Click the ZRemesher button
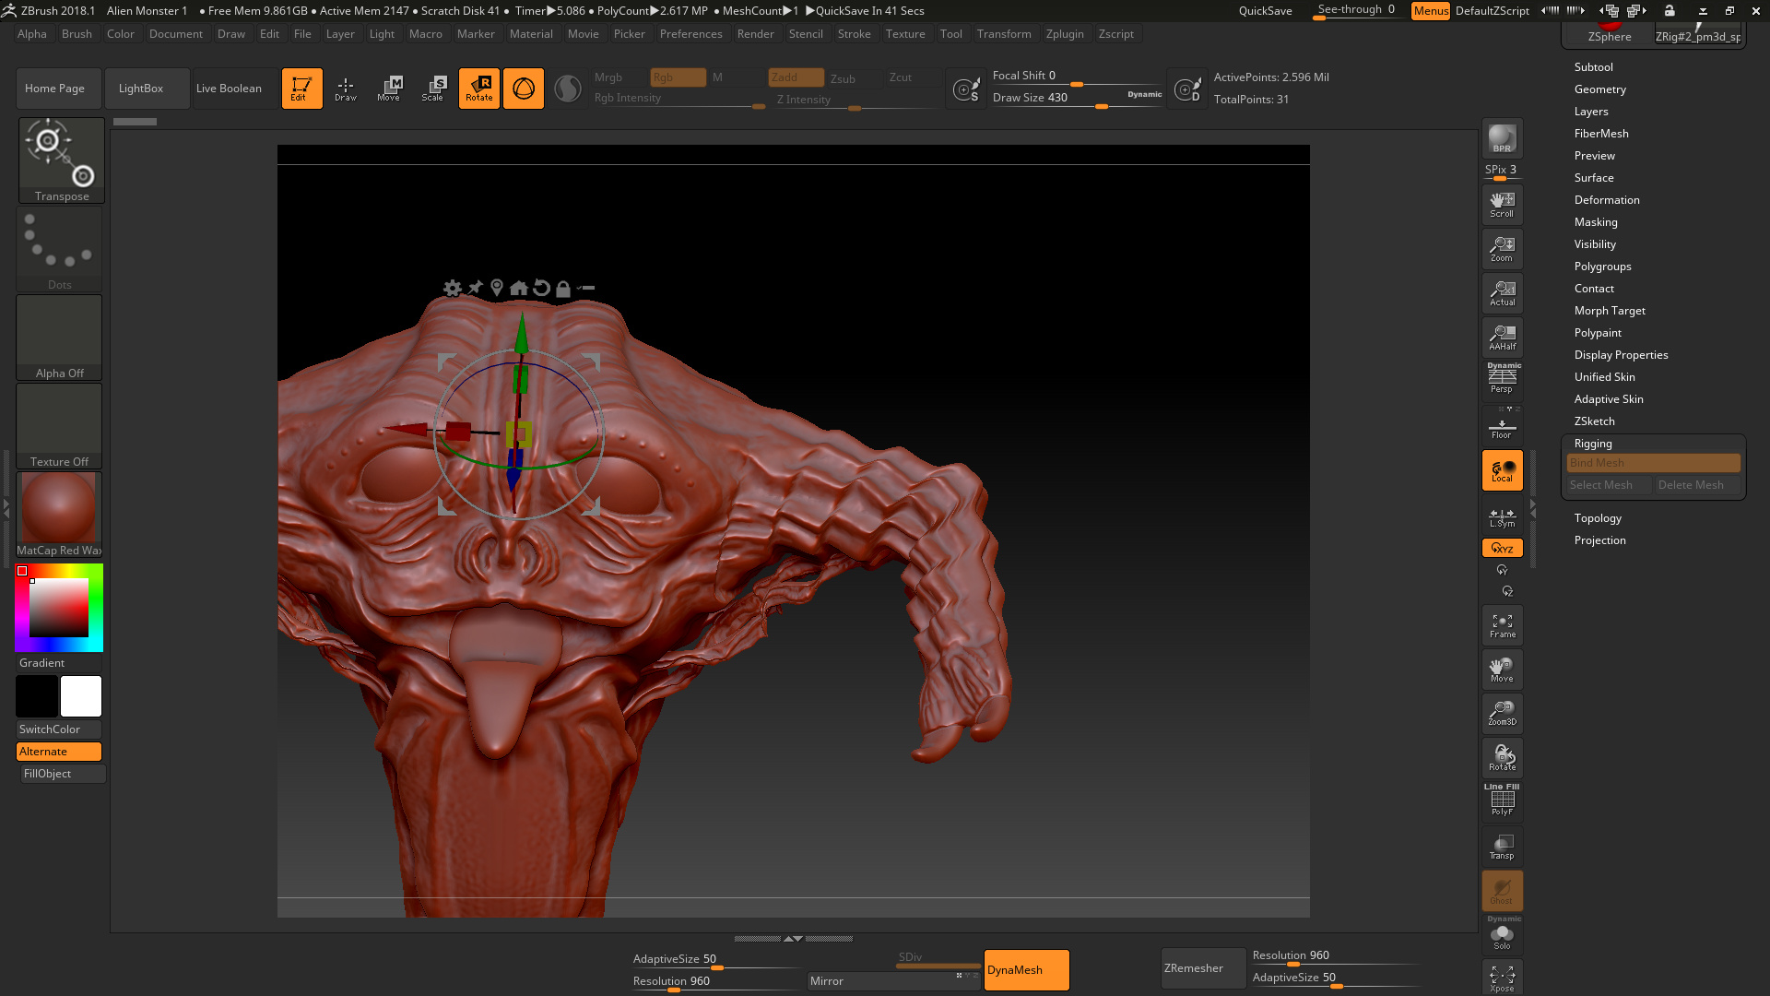Screen dimensions: 1770x996 (1203, 968)
